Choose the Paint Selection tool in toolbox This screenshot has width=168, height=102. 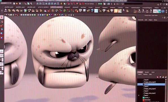[2, 25]
